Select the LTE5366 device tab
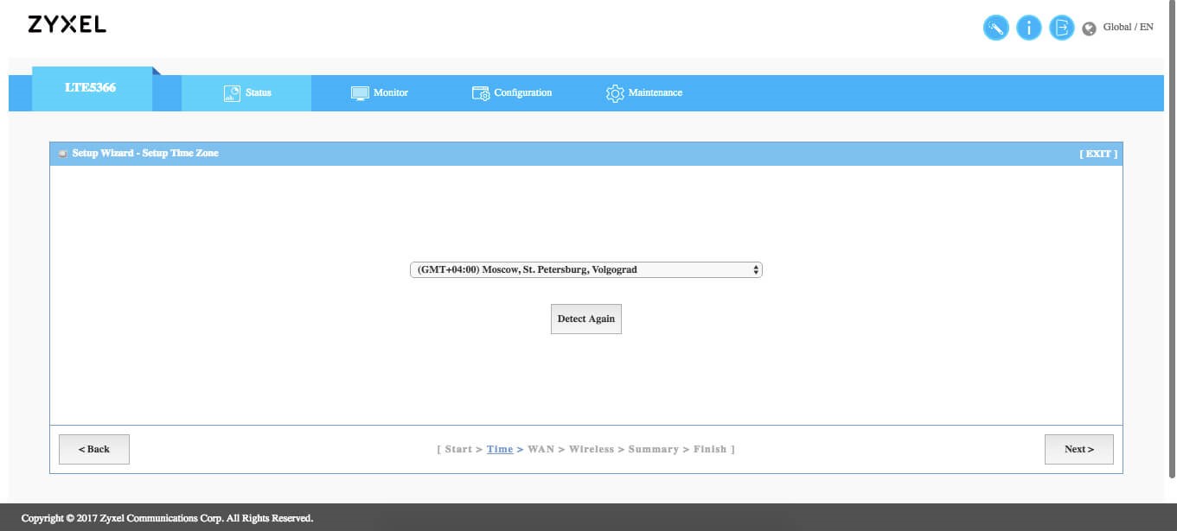This screenshot has width=1177, height=531. point(91,88)
